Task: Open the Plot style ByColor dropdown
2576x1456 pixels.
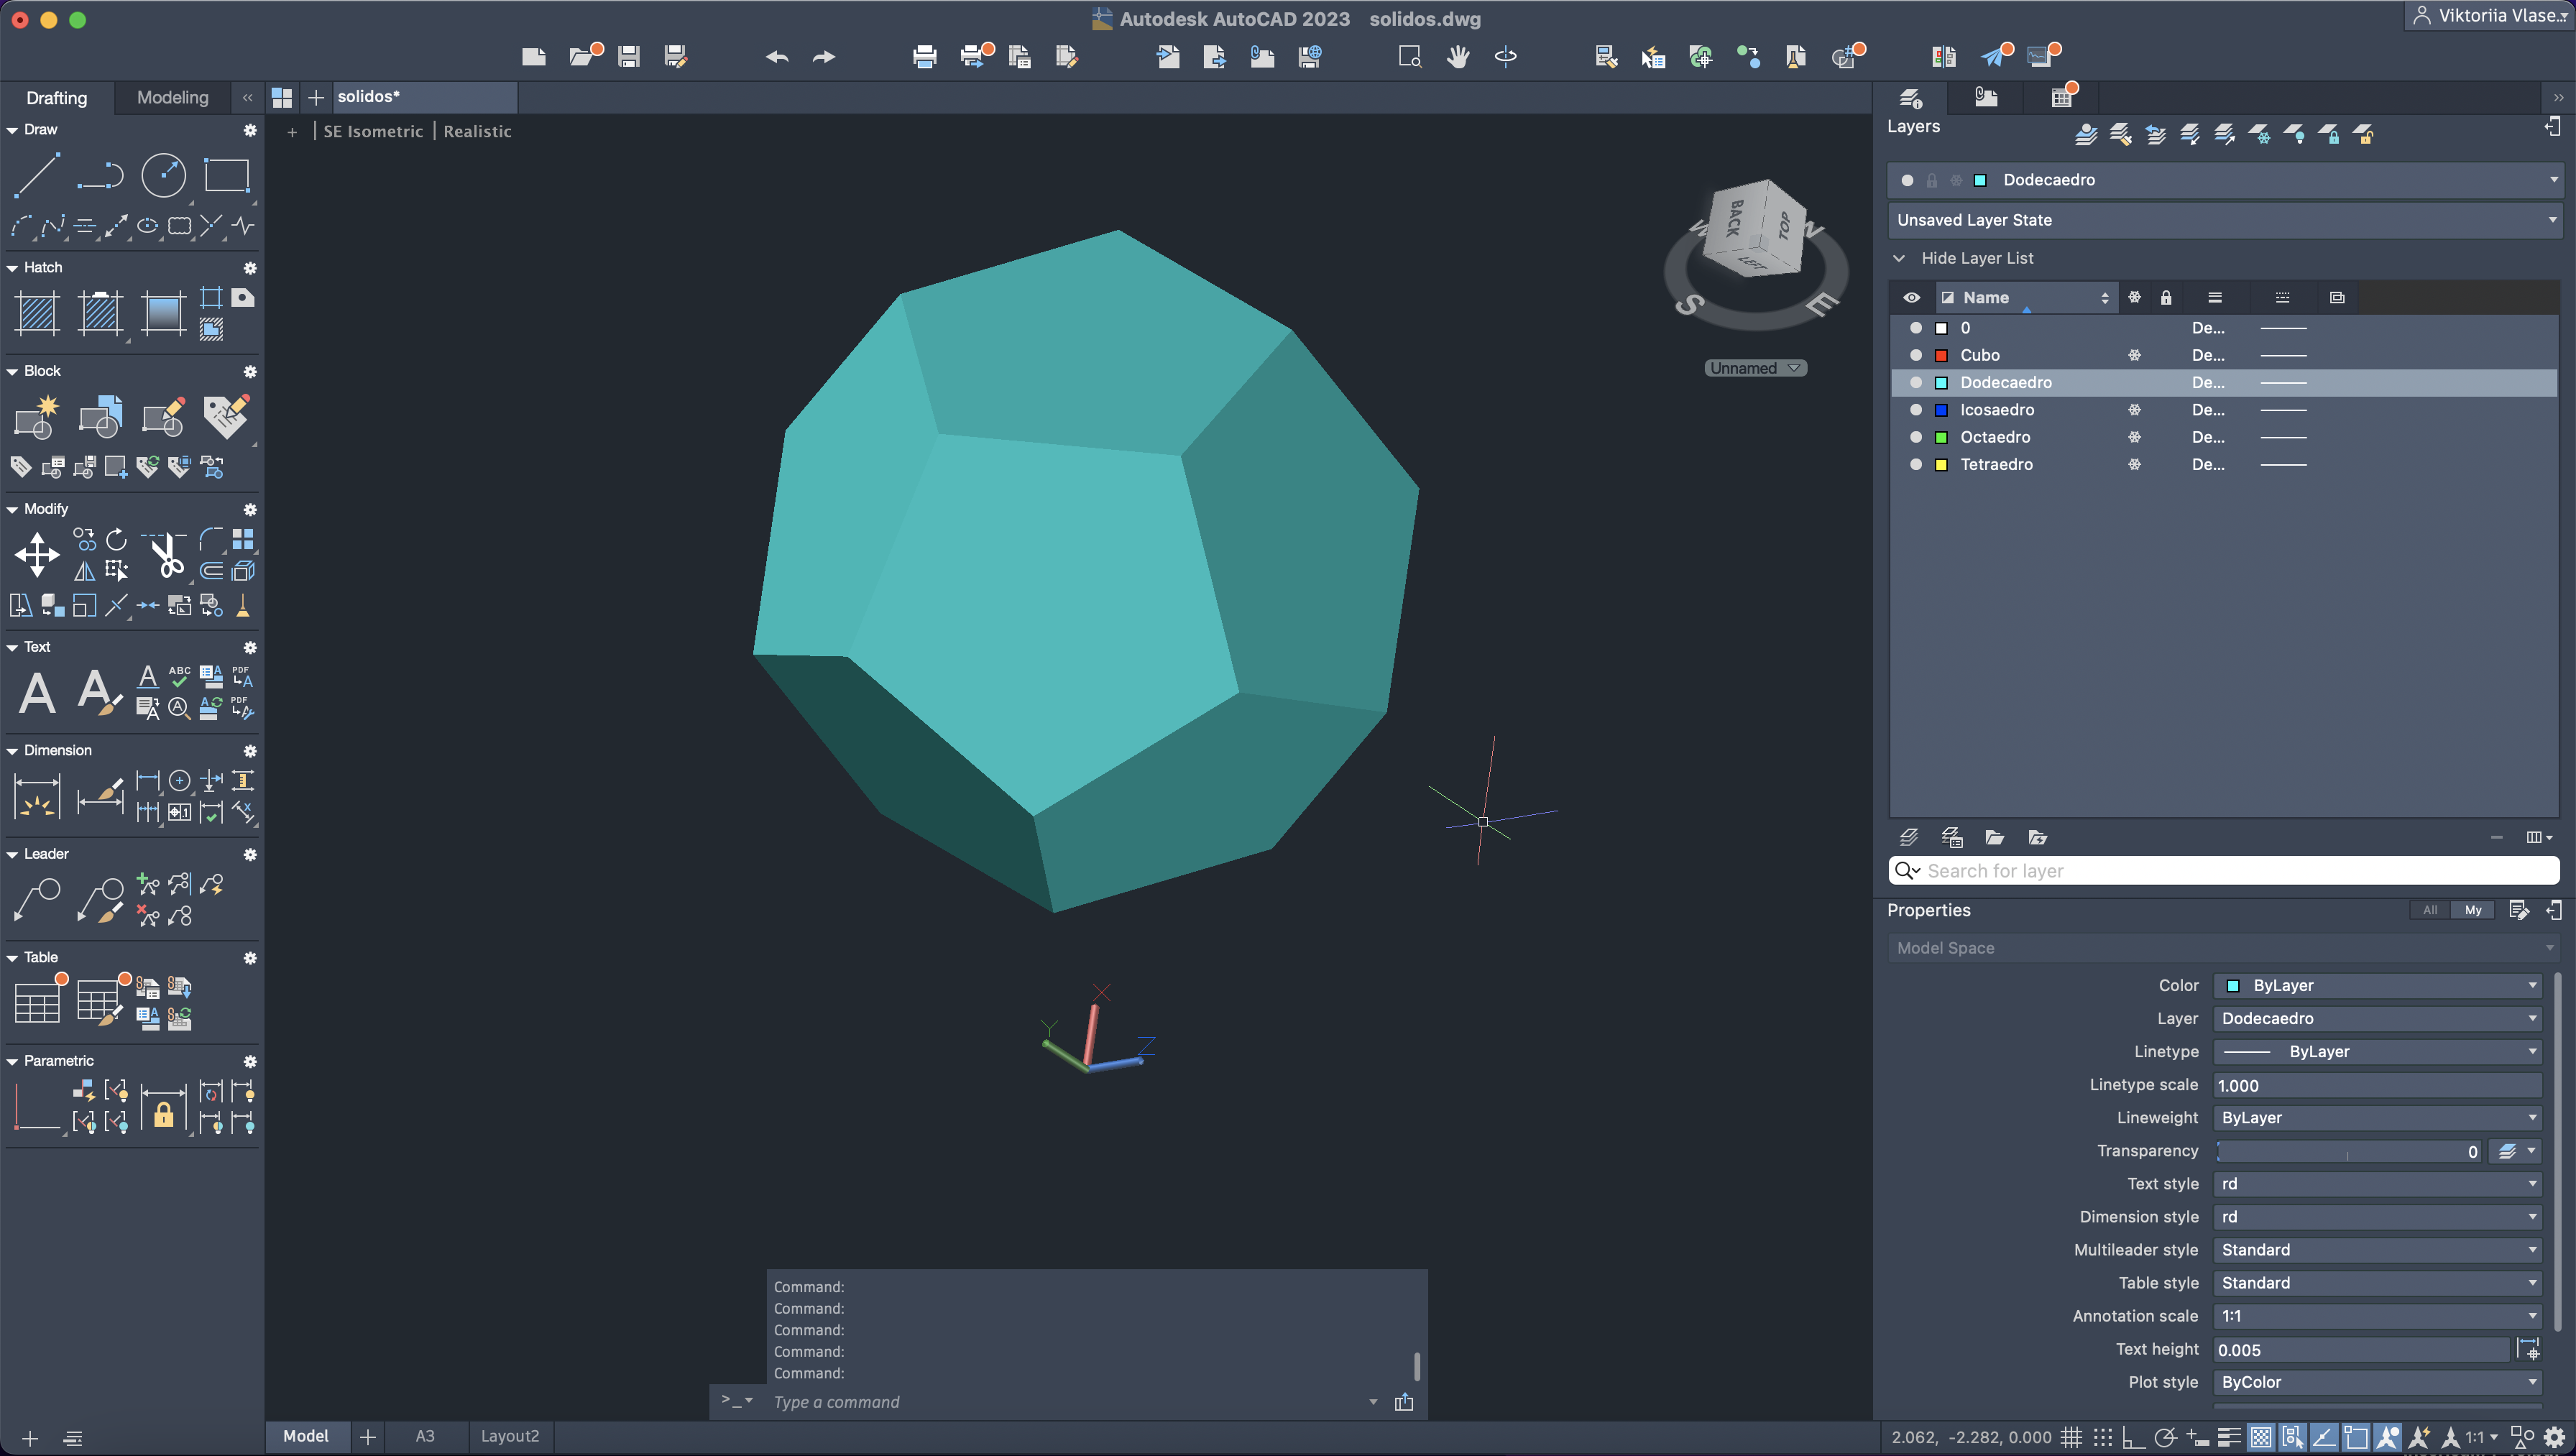Action: click(2376, 1382)
